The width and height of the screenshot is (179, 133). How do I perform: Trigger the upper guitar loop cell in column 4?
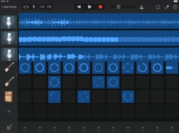click(69, 68)
